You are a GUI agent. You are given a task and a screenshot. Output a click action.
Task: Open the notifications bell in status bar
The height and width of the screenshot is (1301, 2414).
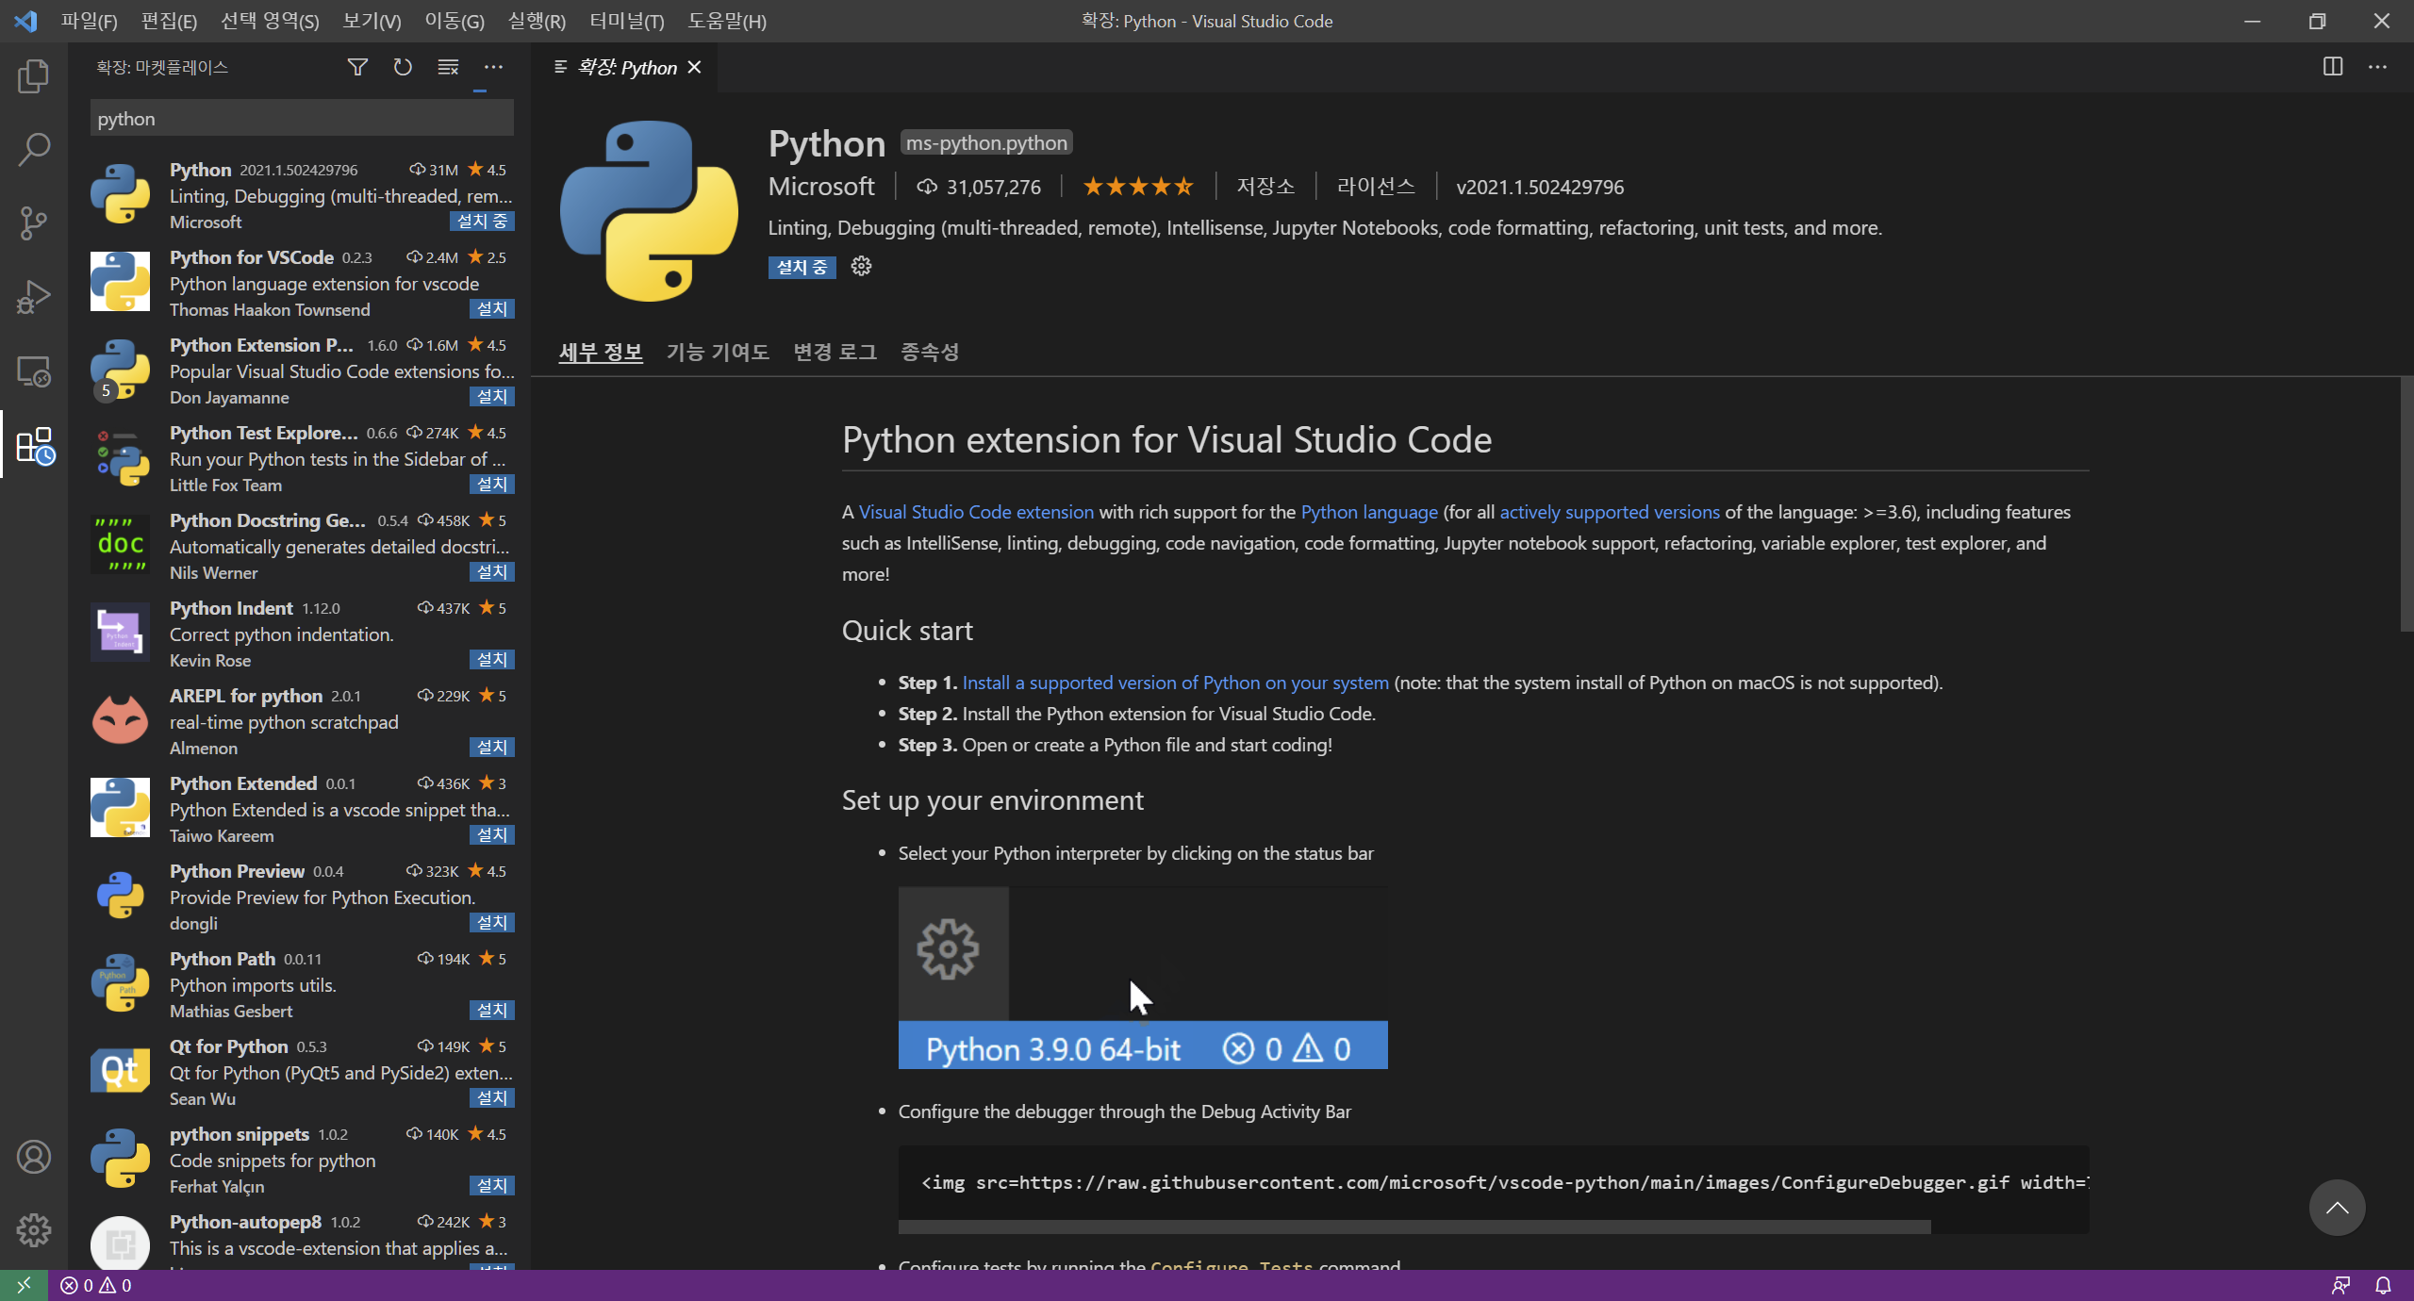(2383, 1285)
